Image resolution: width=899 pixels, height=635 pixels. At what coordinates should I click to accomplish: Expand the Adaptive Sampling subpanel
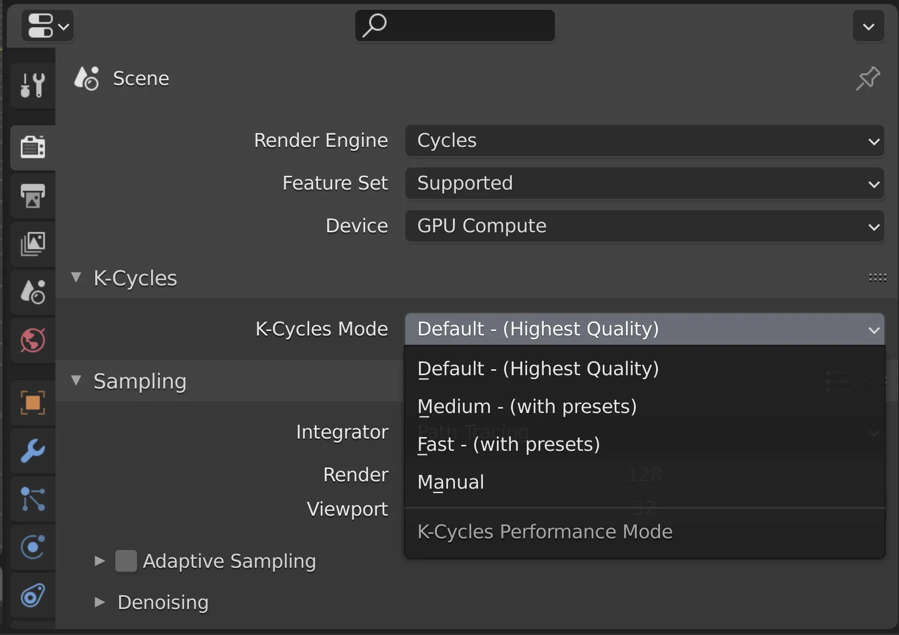100,561
